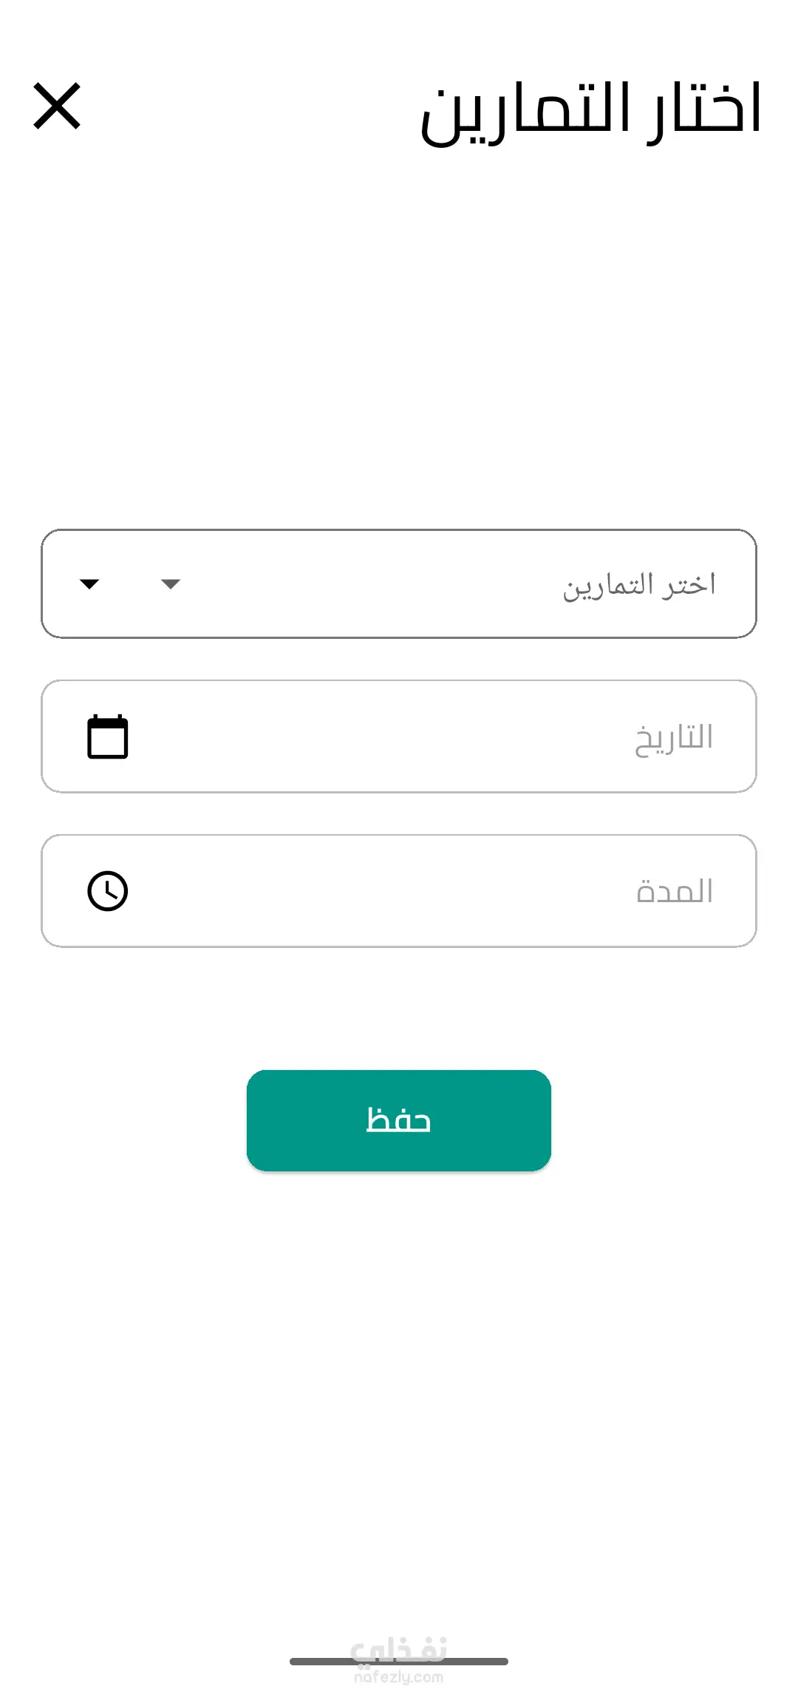Click the اختيار التمارين page title
Image resolution: width=798 pixels, height=1686 pixels.
tap(590, 111)
